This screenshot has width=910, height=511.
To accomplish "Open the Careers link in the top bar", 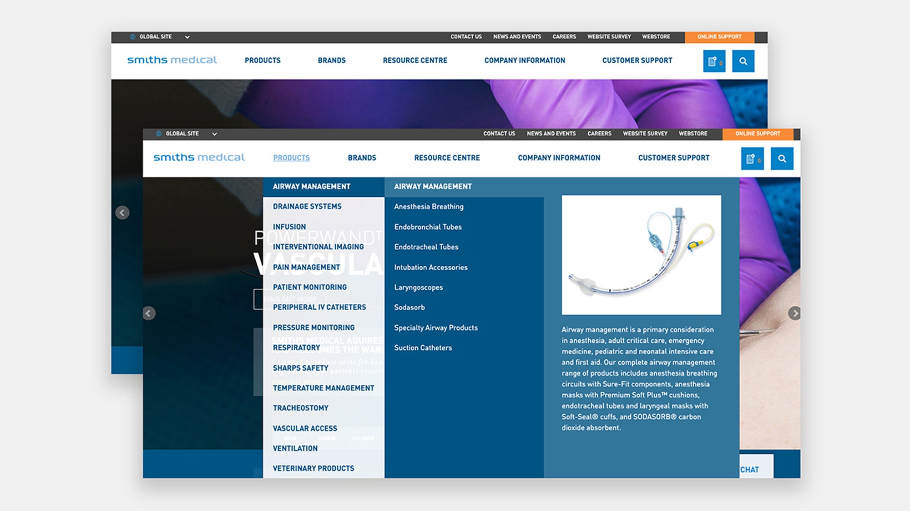I will pyautogui.click(x=599, y=134).
